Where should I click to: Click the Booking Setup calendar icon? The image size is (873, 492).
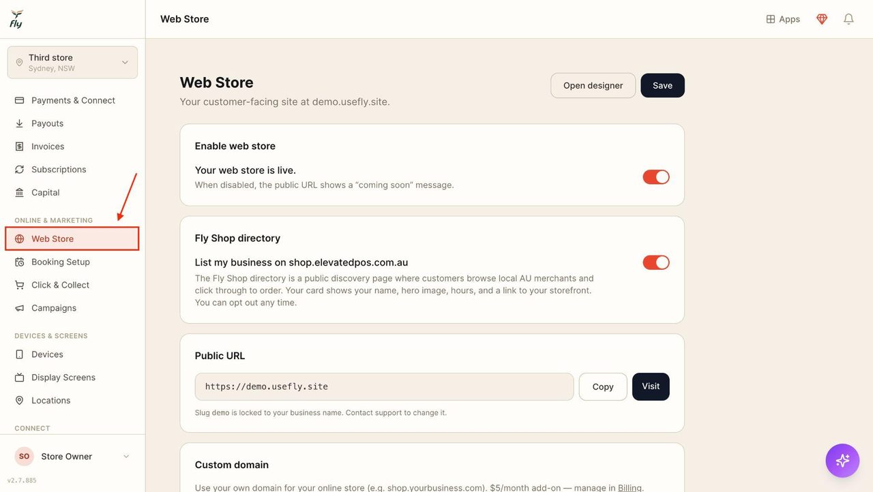tap(19, 262)
